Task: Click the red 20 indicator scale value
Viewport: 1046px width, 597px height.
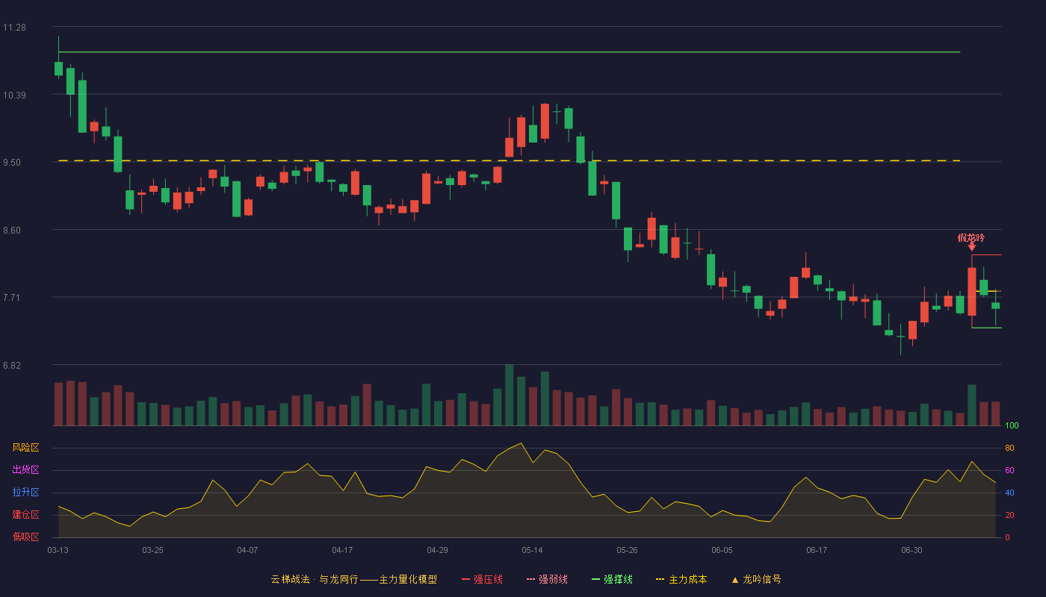Action: click(x=1009, y=516)
